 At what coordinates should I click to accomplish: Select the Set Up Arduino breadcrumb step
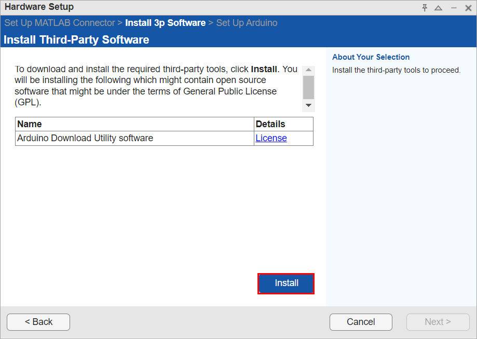click(x=247, y=23)
